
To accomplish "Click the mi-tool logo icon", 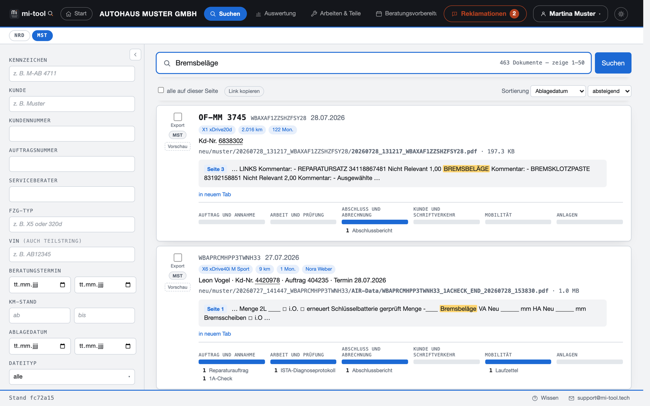I will [14, 13].
